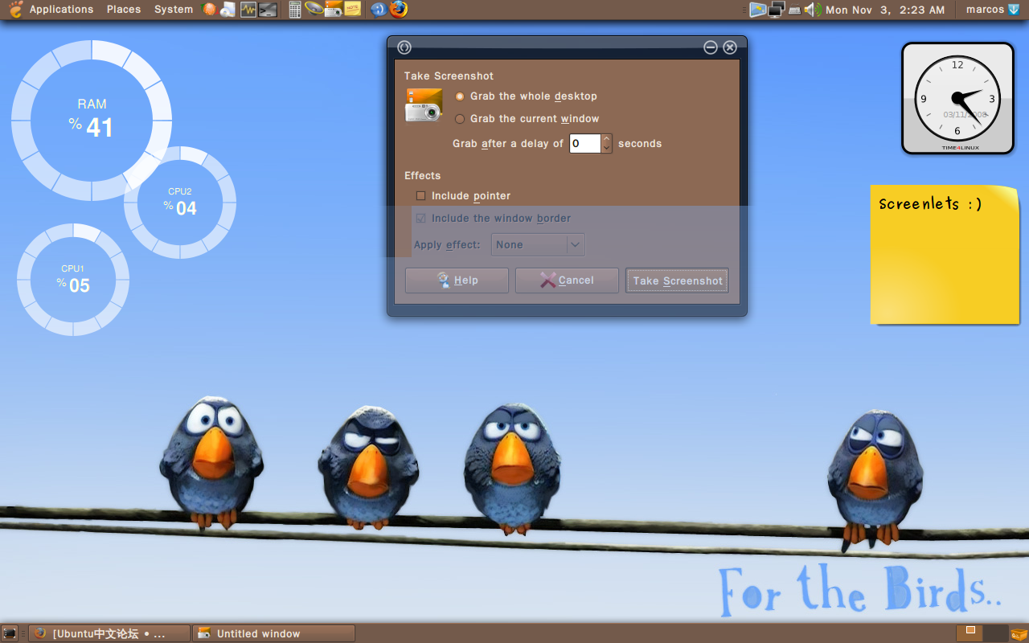Open the marcos user switcher
1029x643 pixels.
985,10
